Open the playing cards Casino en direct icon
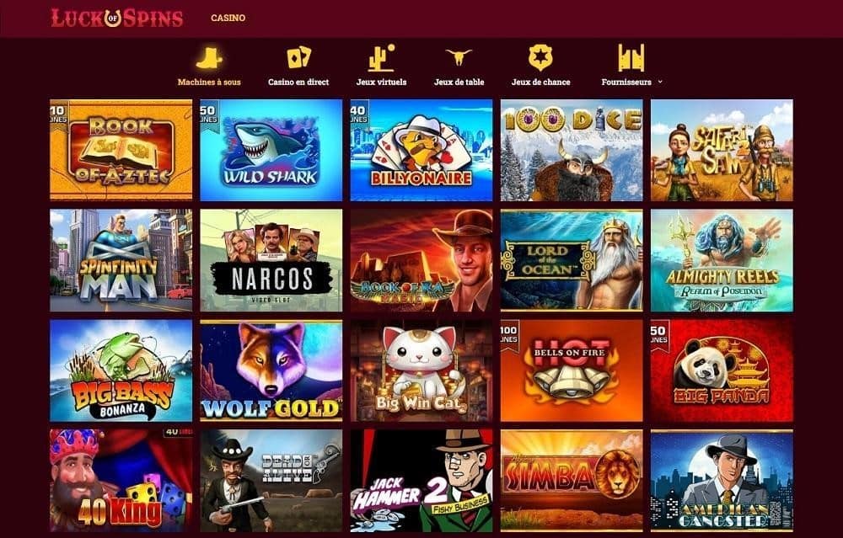 pos(298,57)
